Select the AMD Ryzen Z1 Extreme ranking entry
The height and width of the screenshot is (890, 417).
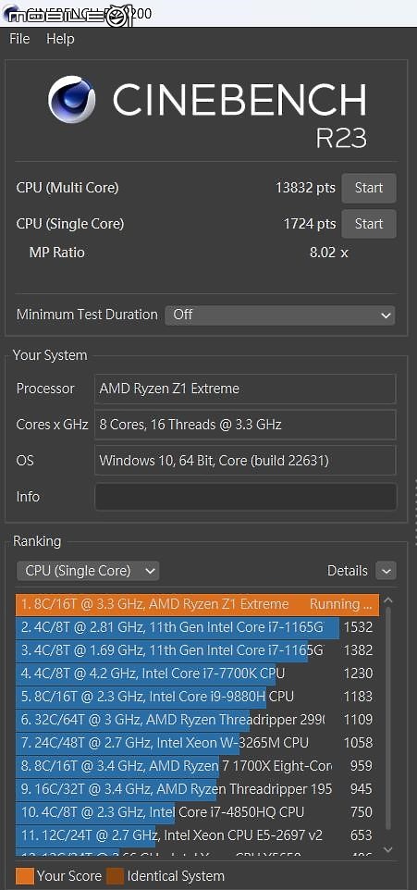(x=198, y=604)
